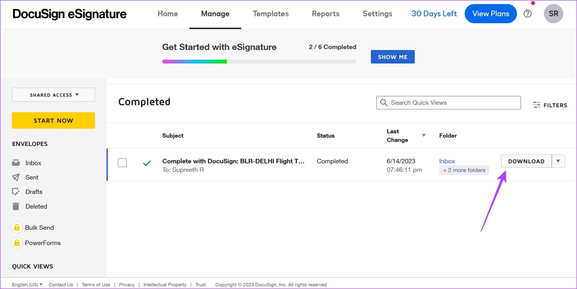
Task: Open the help question mark icon
Action: (x=527, y=14)
